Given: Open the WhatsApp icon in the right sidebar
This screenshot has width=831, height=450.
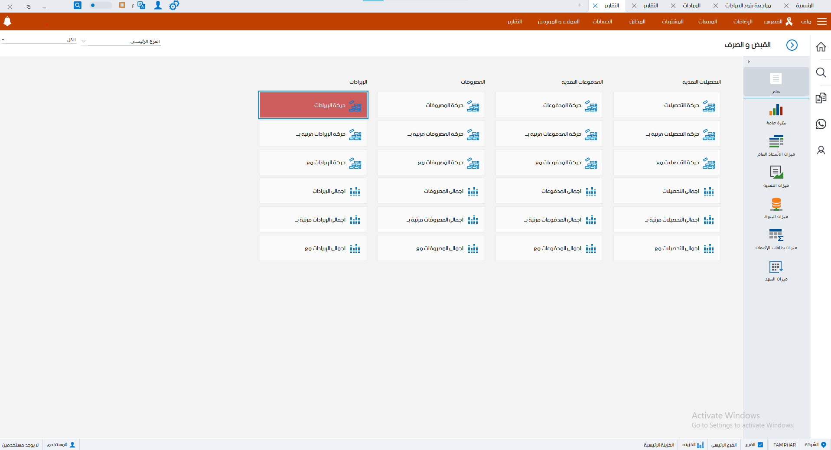Looking at the screenshot, I should click(x=821, y=124).
